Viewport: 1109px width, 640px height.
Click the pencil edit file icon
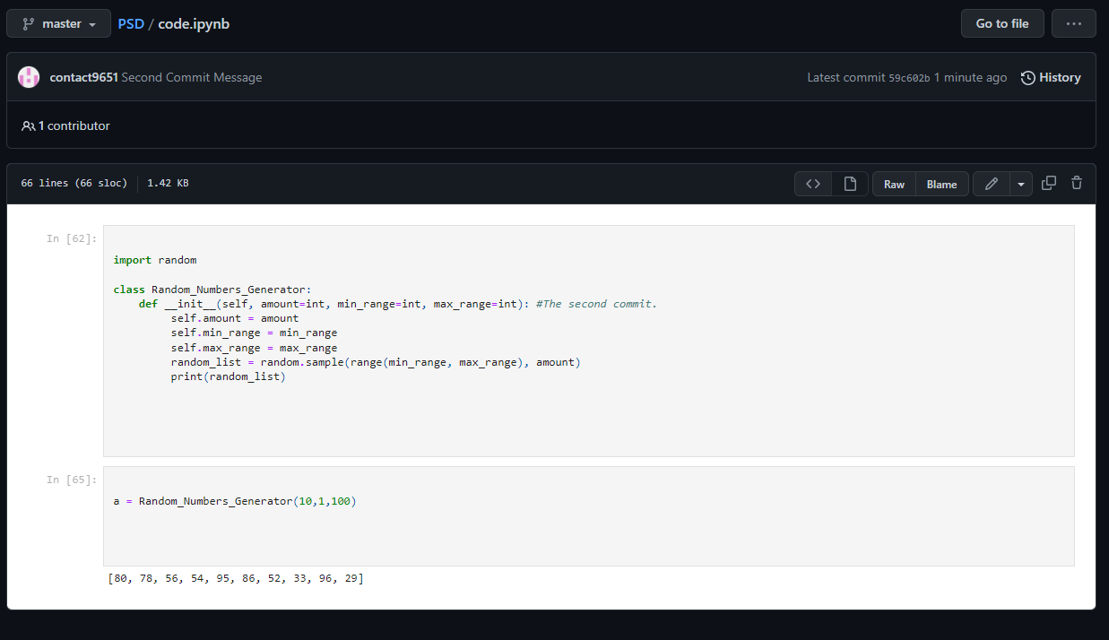(x=991, y=184)
